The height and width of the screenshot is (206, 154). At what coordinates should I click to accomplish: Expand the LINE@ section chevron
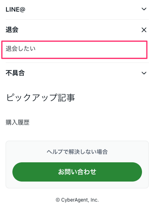click(x=144, y=9)
